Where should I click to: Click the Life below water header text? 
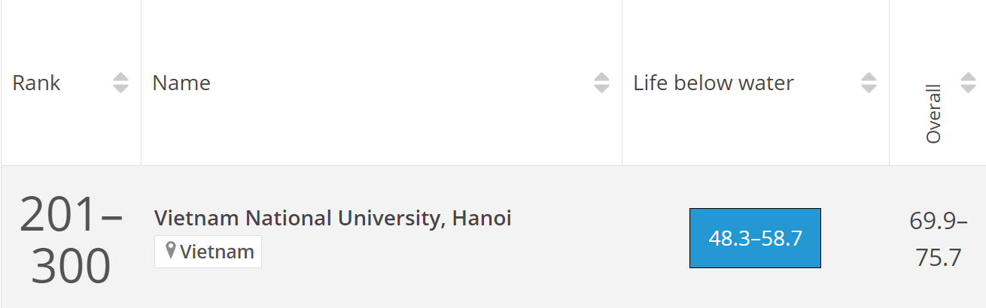[x=714, y=83]
